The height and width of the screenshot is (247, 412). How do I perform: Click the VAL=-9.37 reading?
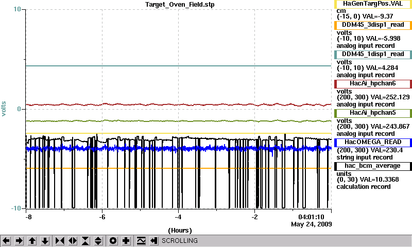[x=377, y=16]
